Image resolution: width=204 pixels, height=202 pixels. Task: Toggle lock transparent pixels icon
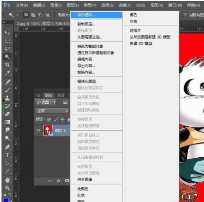(49, 120)
